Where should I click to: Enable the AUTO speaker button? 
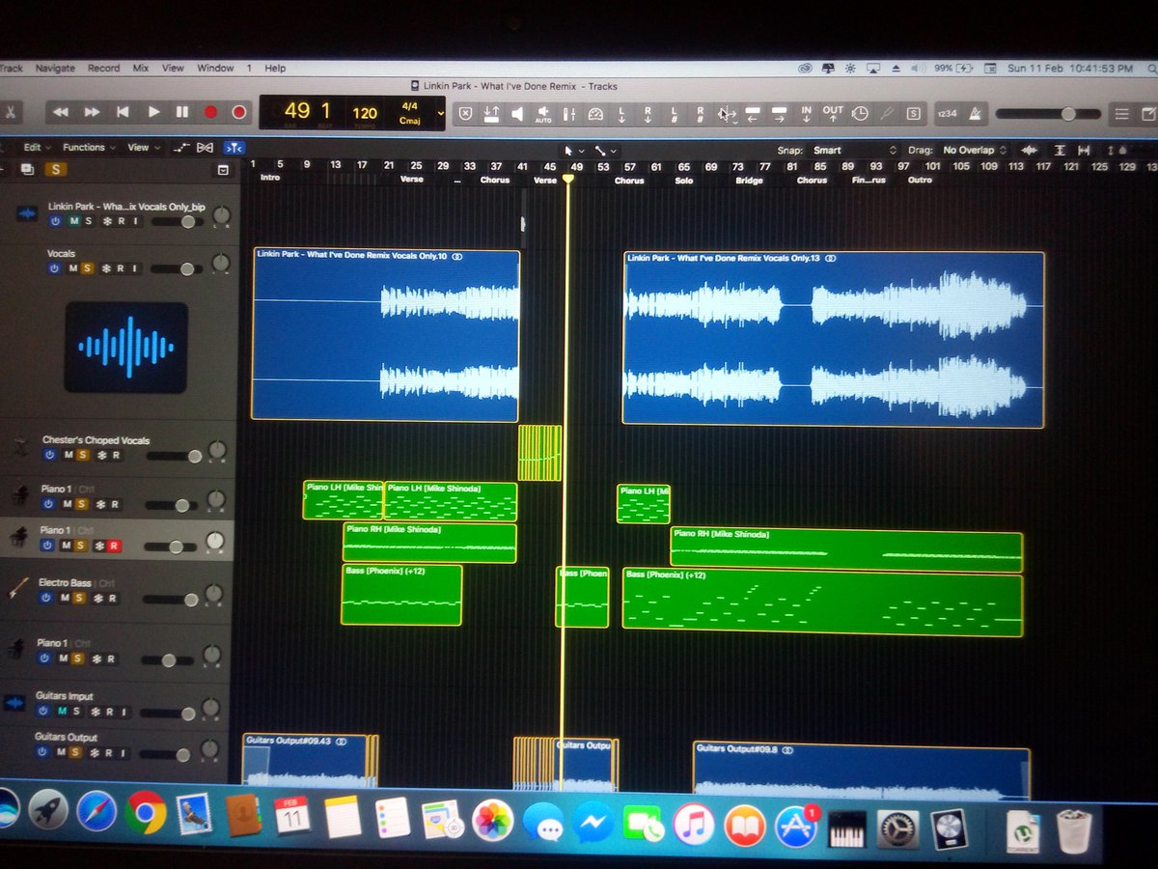(543, 114)
